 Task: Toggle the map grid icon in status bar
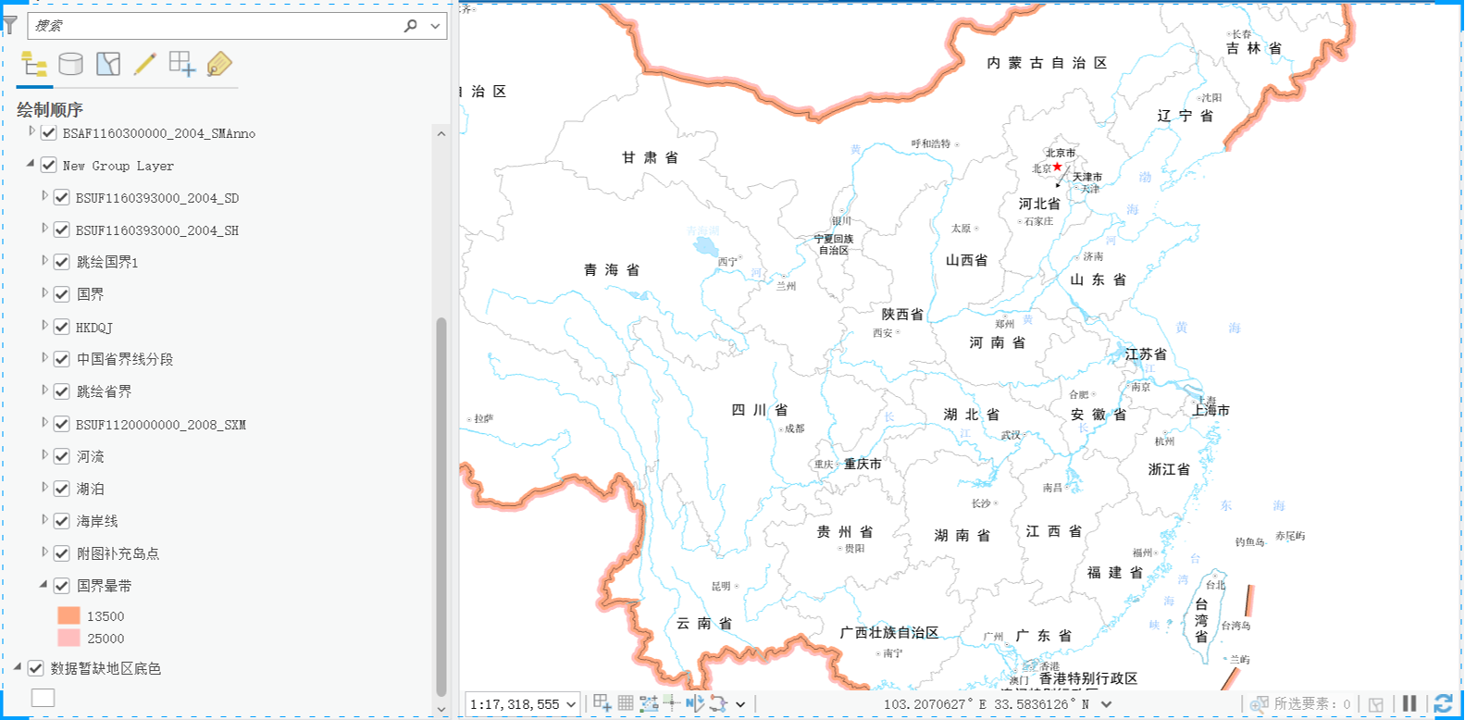[626, 703]
